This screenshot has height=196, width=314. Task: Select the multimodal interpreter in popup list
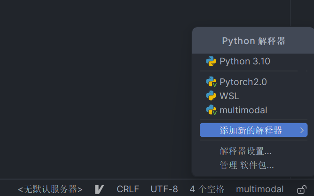(253, 110)
